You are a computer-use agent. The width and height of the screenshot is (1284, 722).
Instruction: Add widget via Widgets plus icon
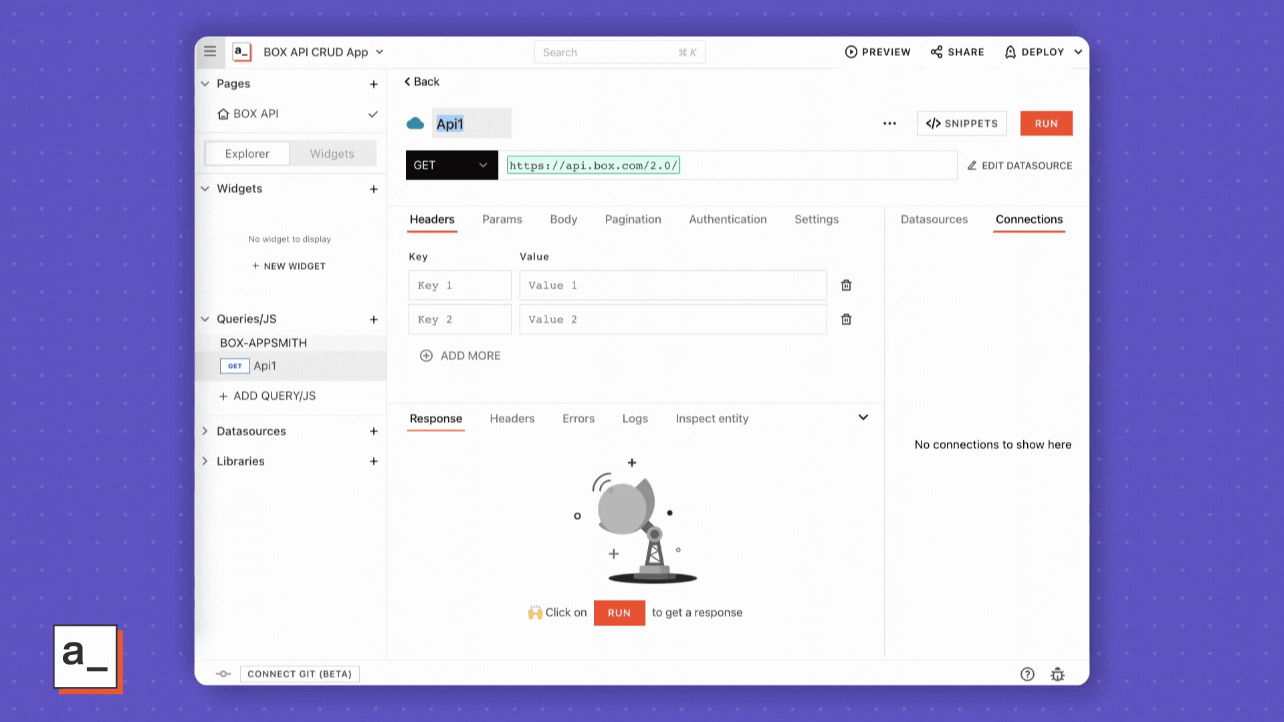click(x=374, y=189)
